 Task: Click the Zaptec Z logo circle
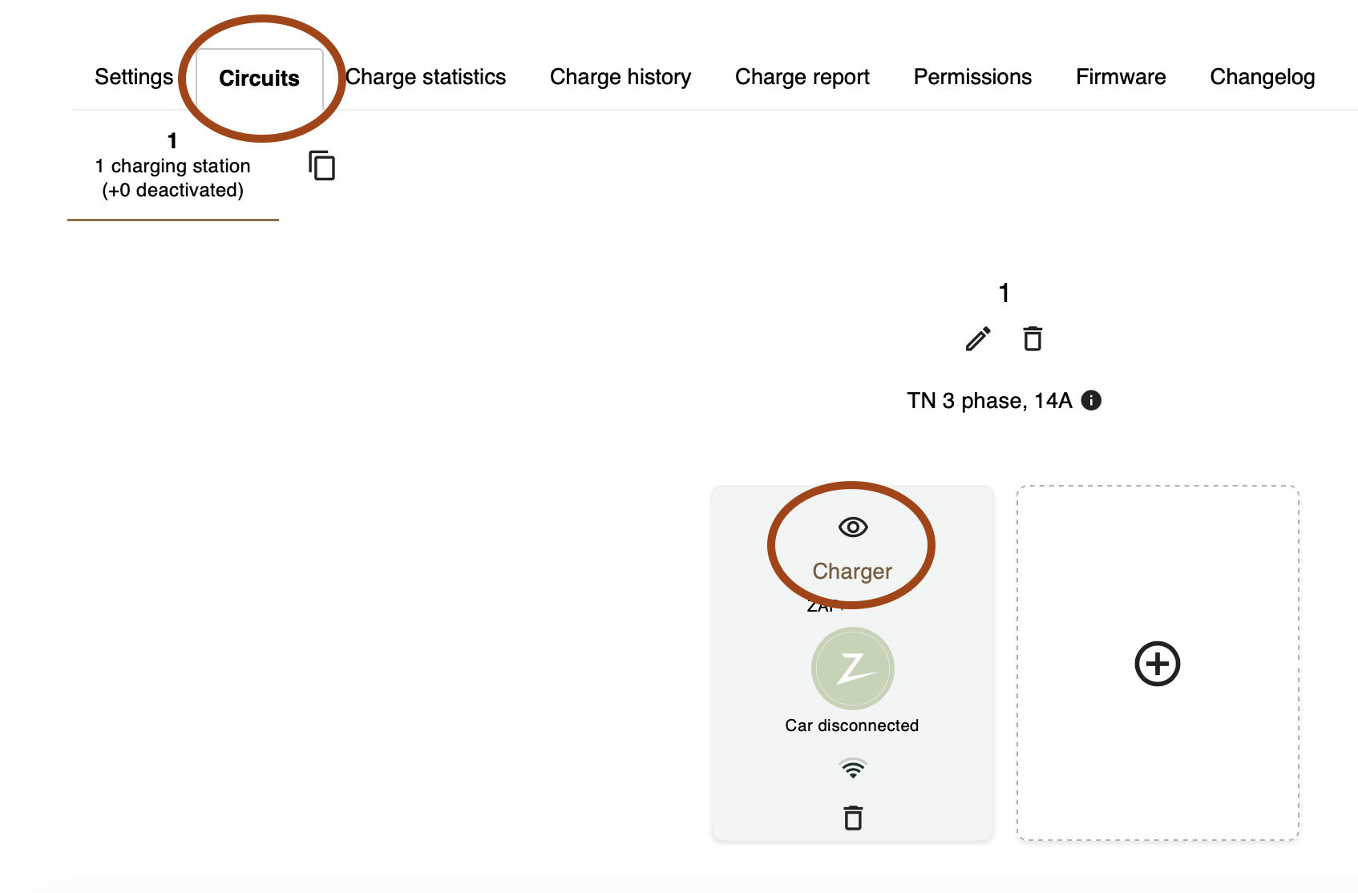coord(853,669)
